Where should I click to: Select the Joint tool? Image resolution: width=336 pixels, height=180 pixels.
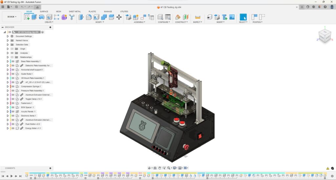143,17
